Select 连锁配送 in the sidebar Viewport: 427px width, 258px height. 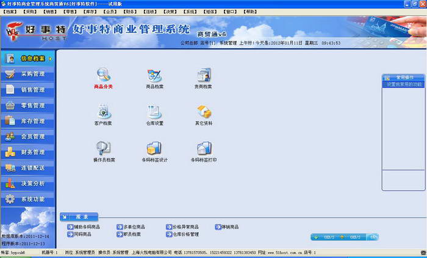coord(27,168)
